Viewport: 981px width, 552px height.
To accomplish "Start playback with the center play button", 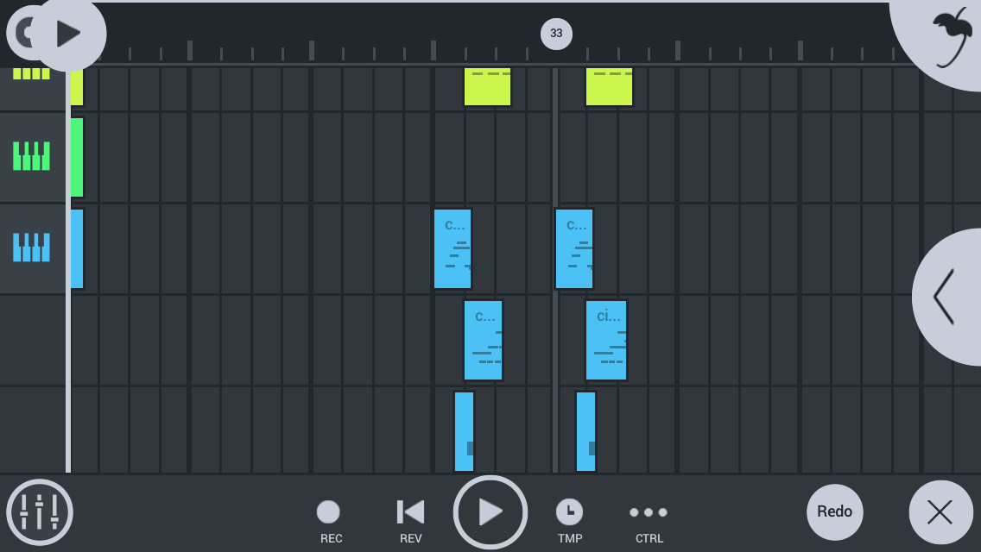I will tap(490, 512).
